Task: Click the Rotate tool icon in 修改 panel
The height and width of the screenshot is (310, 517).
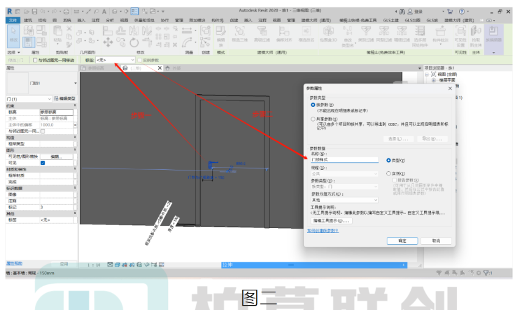Action: click(134, 42)
